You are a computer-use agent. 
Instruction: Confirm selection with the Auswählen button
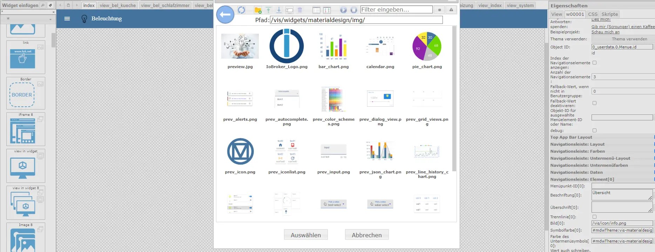tap(306, 235)
